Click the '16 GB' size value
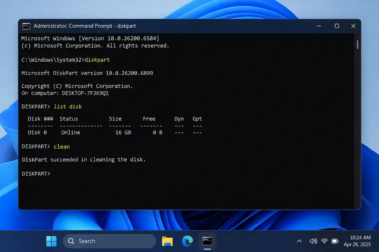This screenshot has height=252, width=379. [x=123, y=133]
